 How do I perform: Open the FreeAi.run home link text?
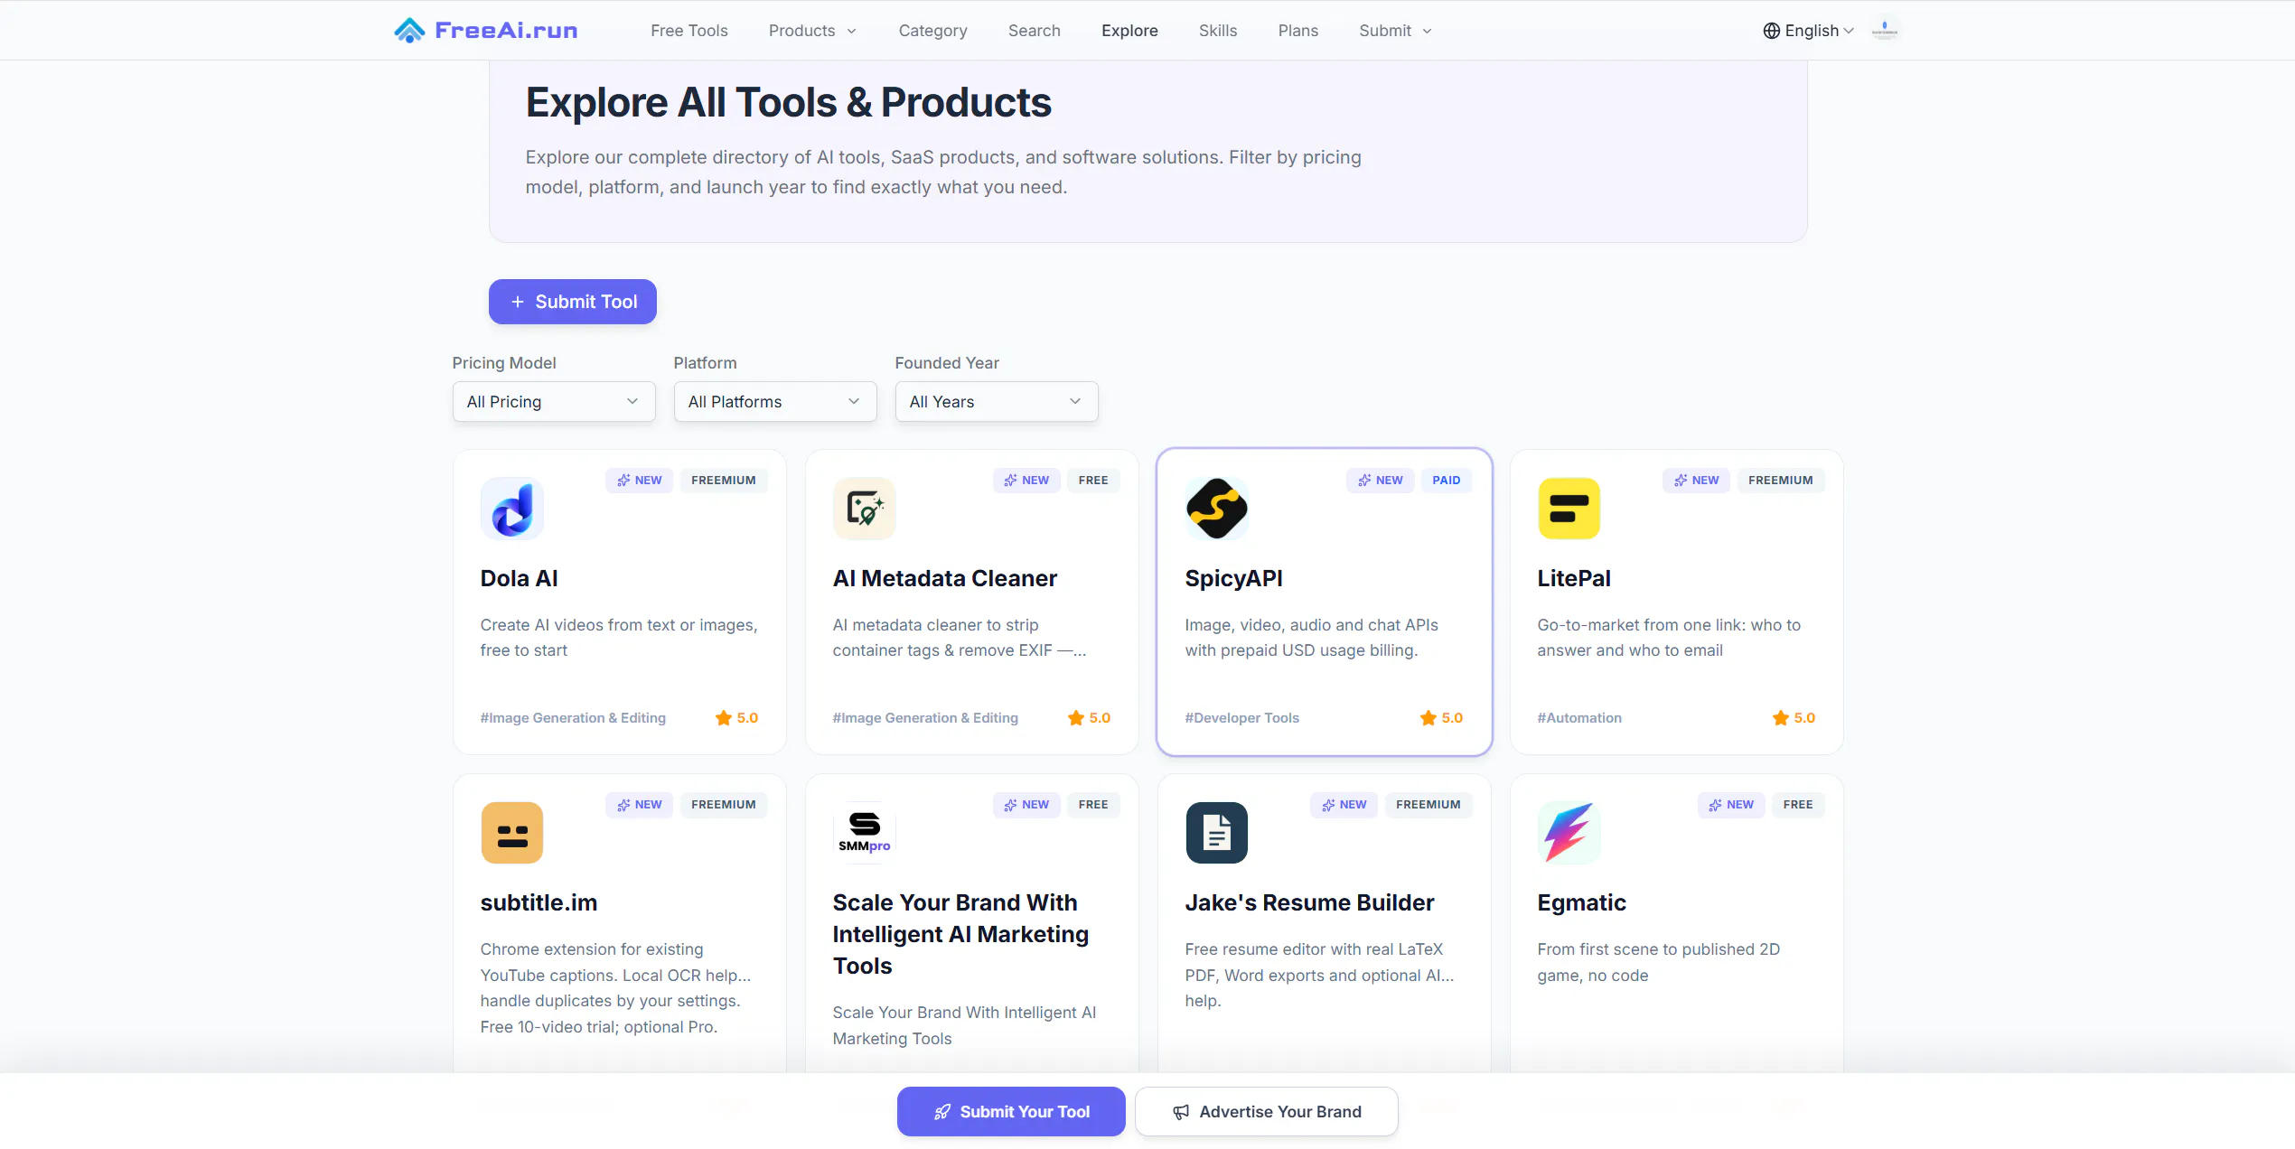click(x=506, y=31)
